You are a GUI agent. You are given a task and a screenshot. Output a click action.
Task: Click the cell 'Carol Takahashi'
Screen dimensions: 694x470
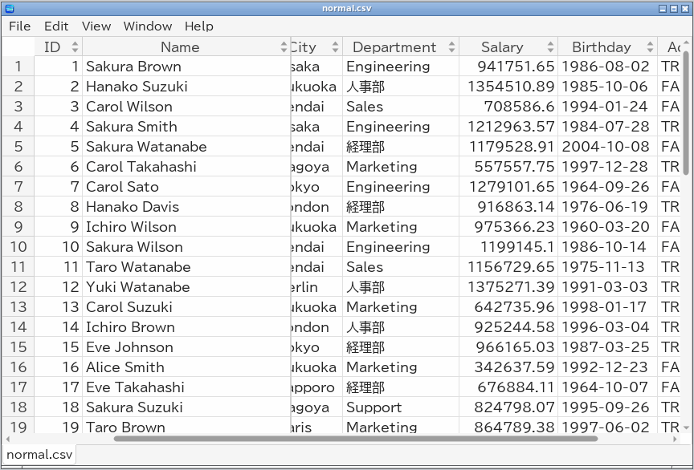[186, 167]
